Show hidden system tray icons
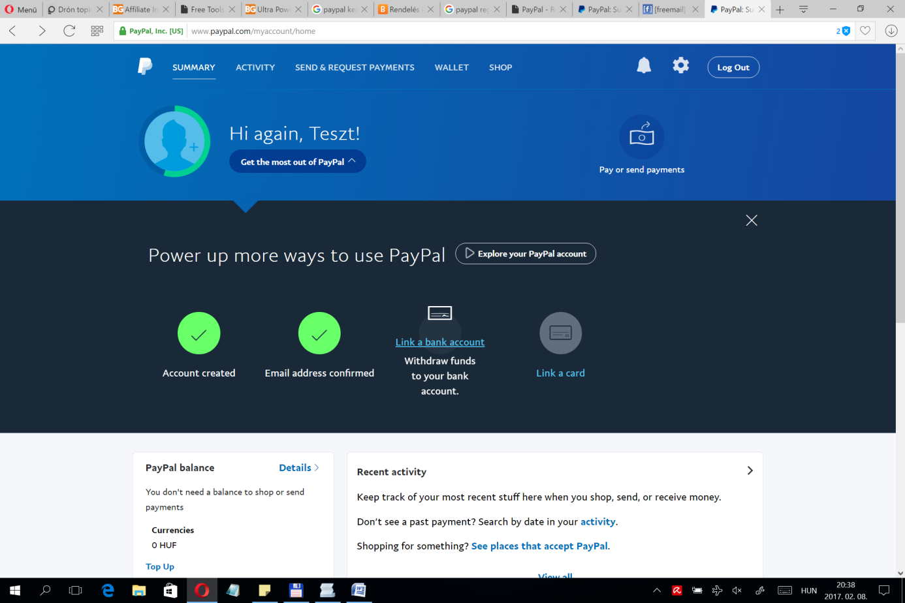The width and height of the screenshot is (905, 603). pyautogui.click(x=657, y=591)
